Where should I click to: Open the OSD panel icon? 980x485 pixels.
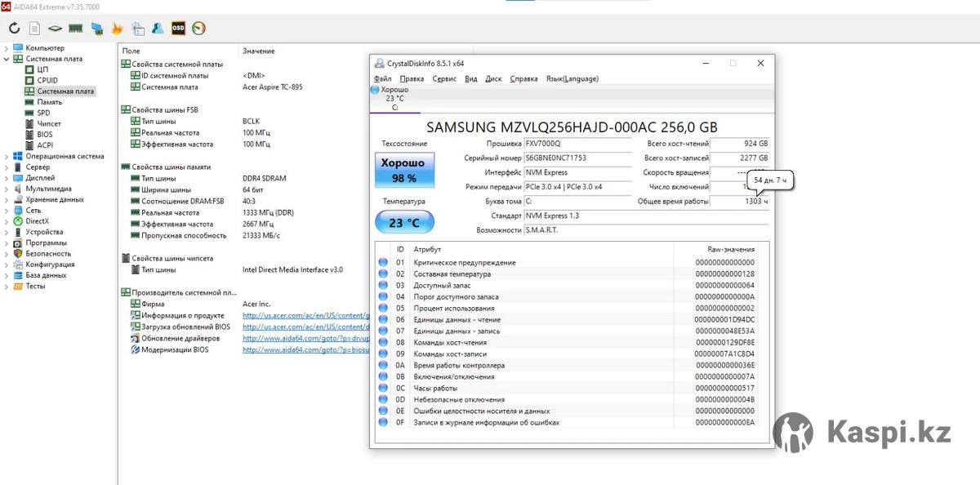[178, 29]
